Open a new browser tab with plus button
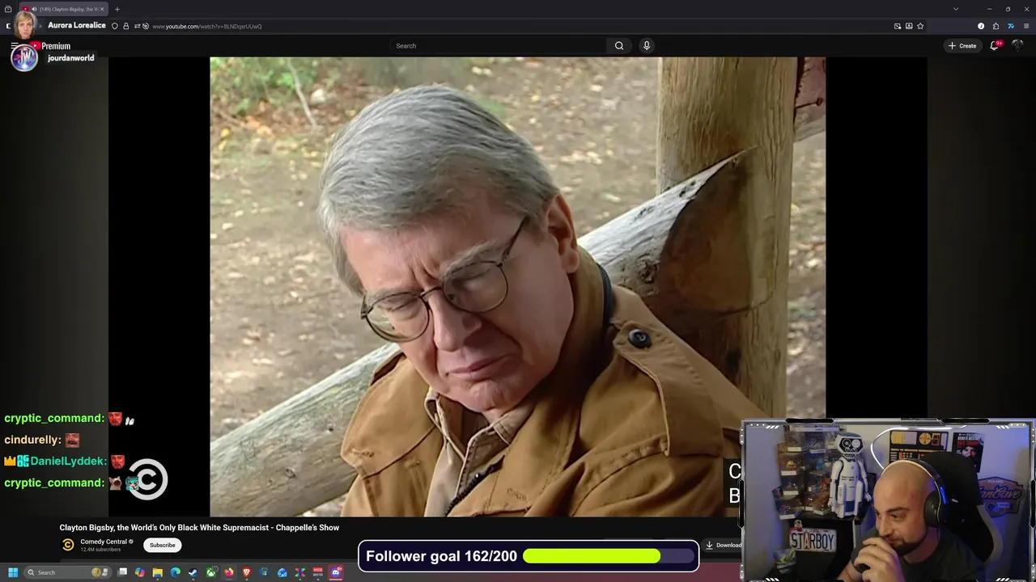1036x582 pixels. click(x=117, y=9)
